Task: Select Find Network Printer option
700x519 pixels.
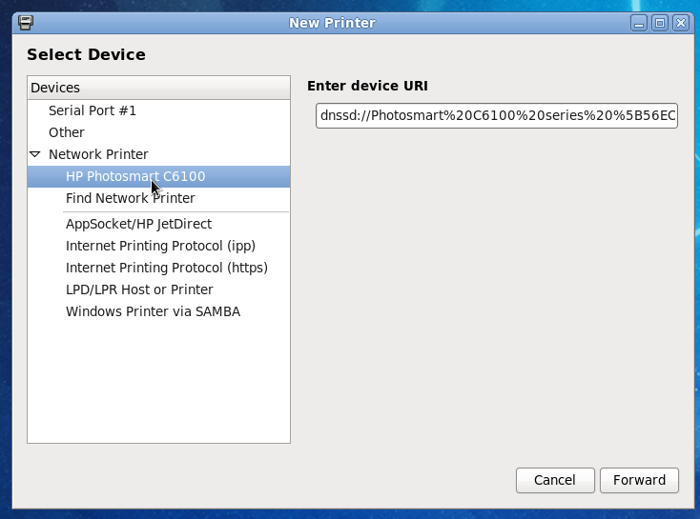Action: point(130,198)
